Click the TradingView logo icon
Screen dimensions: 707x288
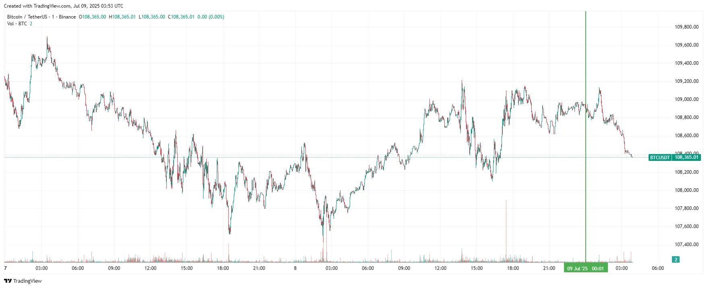(8, 281)
